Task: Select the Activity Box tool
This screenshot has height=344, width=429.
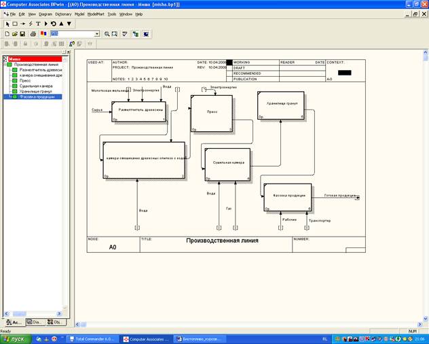Action: tap(15, 24)
